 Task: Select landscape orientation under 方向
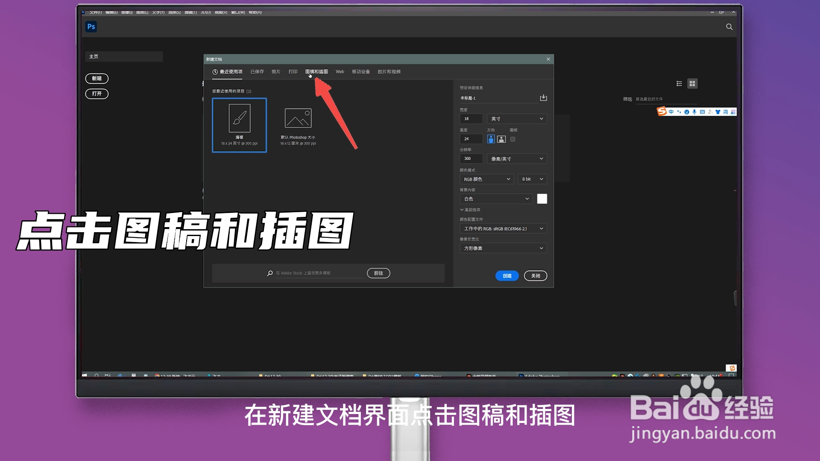tap(501, 139)
